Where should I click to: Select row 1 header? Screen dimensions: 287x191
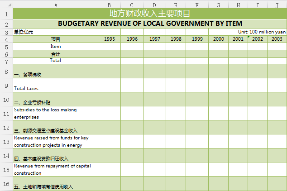[6, 14]
